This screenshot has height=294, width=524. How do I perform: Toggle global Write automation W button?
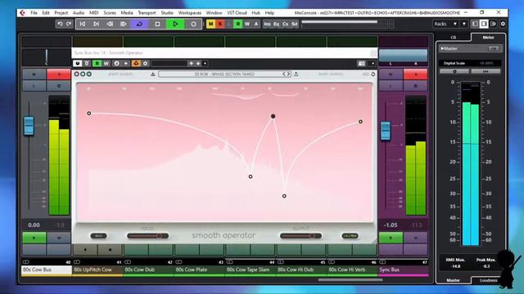click(247, 24)
